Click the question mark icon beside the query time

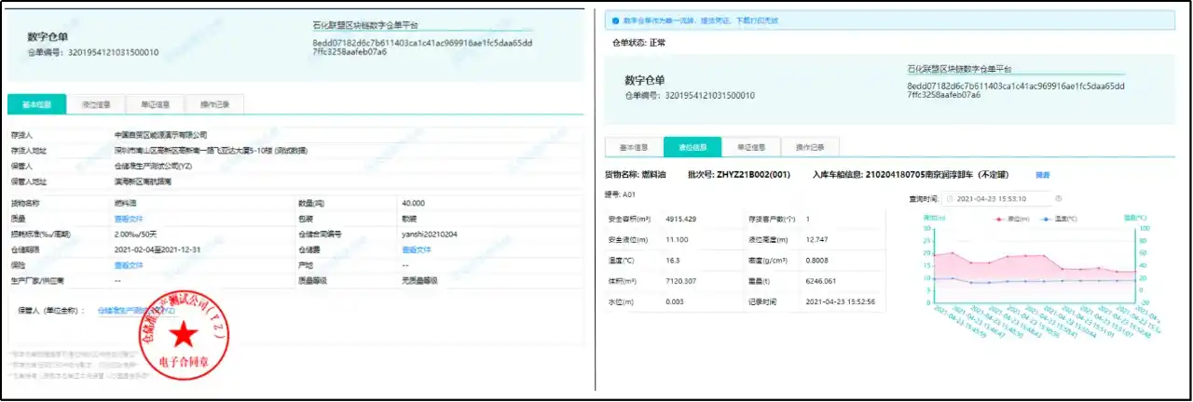click(1058, 198)
